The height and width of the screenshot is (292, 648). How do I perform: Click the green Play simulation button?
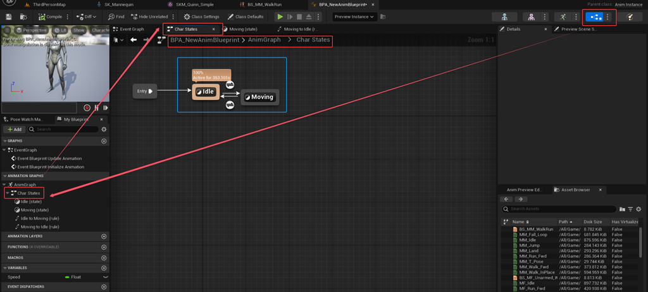(x=280, y=17)
